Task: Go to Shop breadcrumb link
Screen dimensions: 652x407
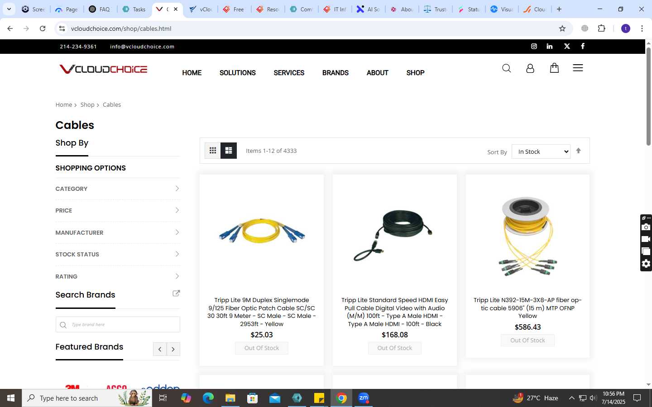Action: click(87, 104)
